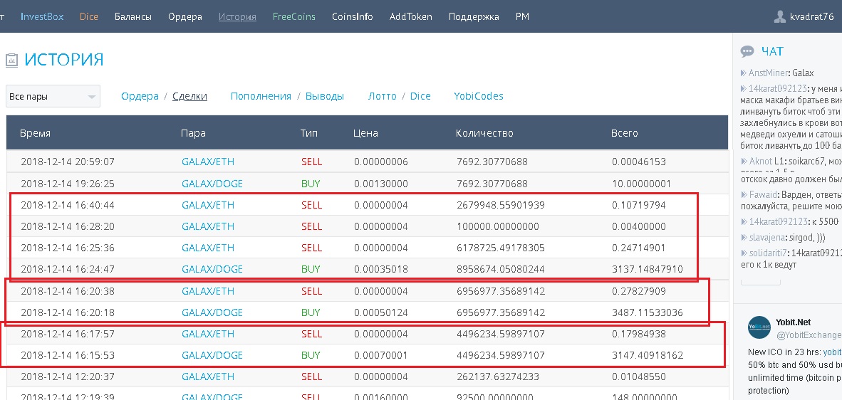Open the Поддержка support menu
Image resolution: width=842 pixels, height=400 pixels.
point(474,16)
